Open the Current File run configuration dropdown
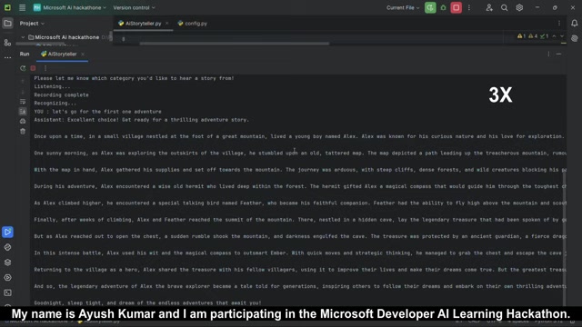582x327 pixels. 403,7
